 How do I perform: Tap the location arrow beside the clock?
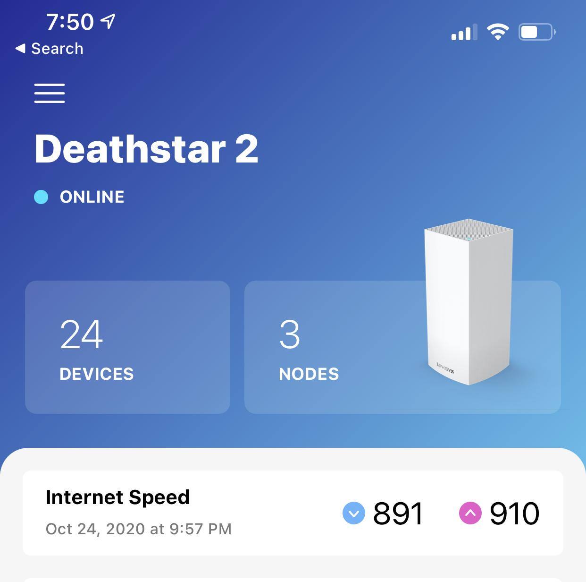pyautogui.click(x=108, y=21)
